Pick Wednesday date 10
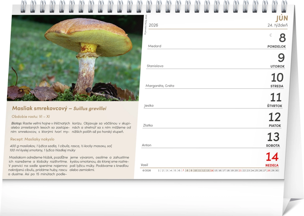Screen dimensions: 304x216 [x=277, y=78]
